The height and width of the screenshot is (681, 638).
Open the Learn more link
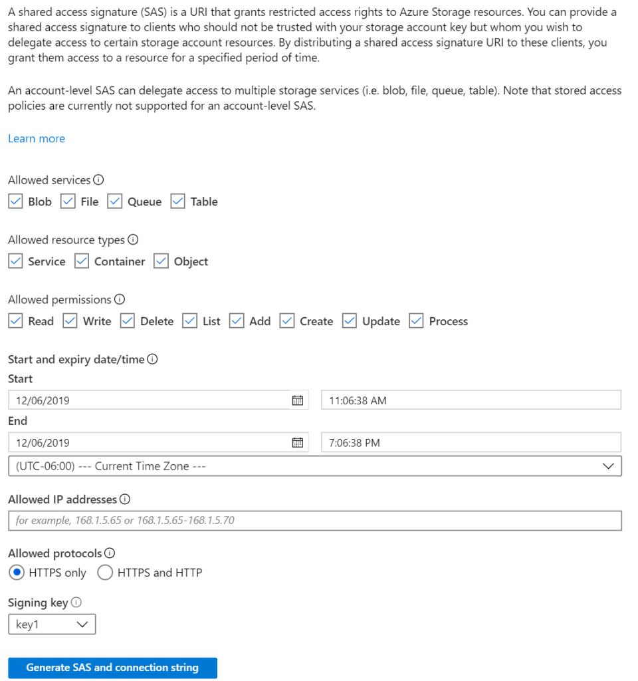pos(37,138)
